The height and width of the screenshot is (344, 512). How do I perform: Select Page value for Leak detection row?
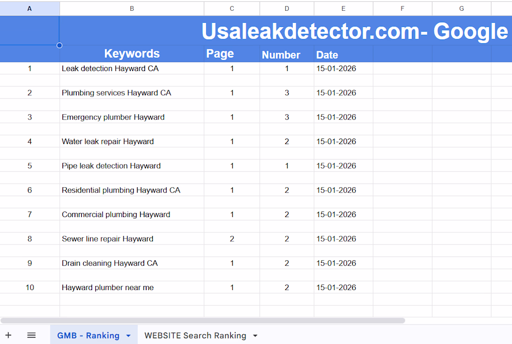coord(232,68)
